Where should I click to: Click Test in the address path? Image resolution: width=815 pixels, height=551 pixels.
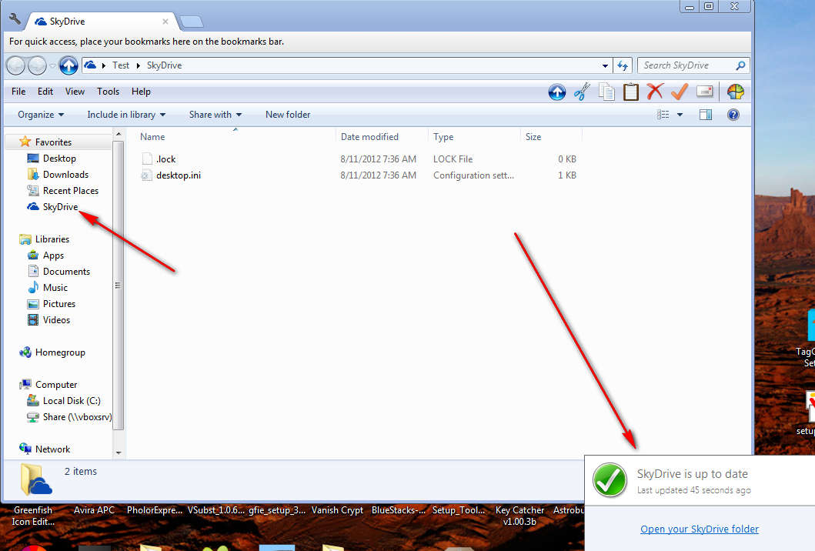[x=121, y=65]
